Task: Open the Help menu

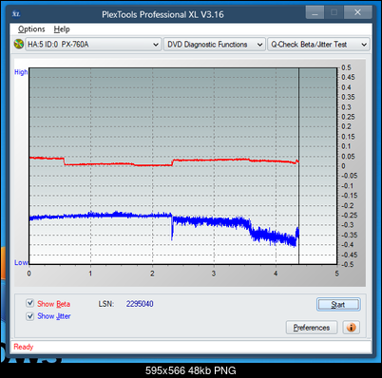Action: click(62, 29)
